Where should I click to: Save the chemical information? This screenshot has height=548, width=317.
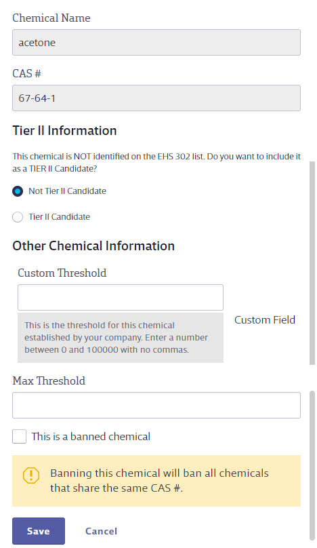tap(39, 531)
